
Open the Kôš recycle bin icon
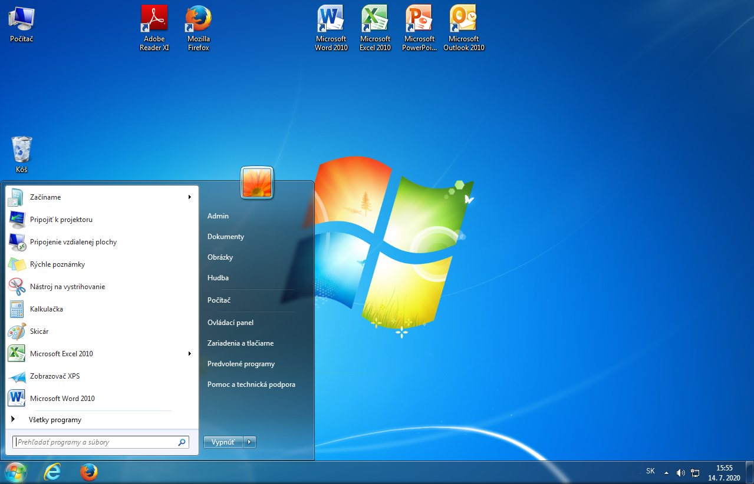[22, 151]
